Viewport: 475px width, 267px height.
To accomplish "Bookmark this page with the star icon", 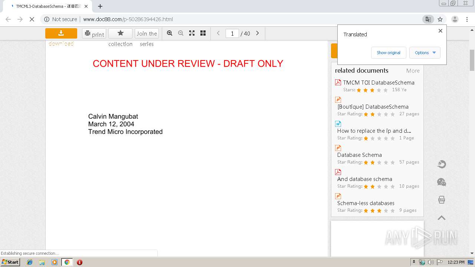I will pos(440,19).
